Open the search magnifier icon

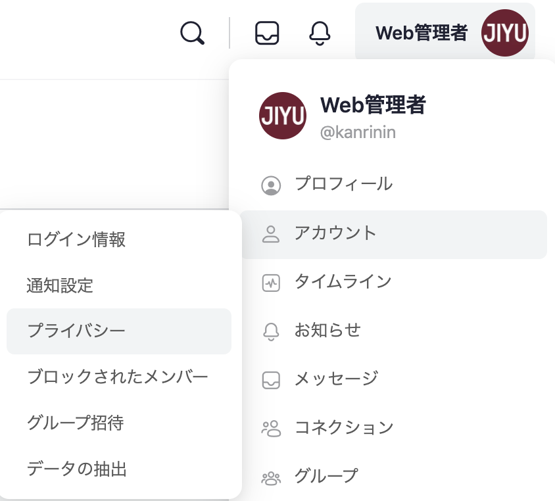click(x=192, y=33)
